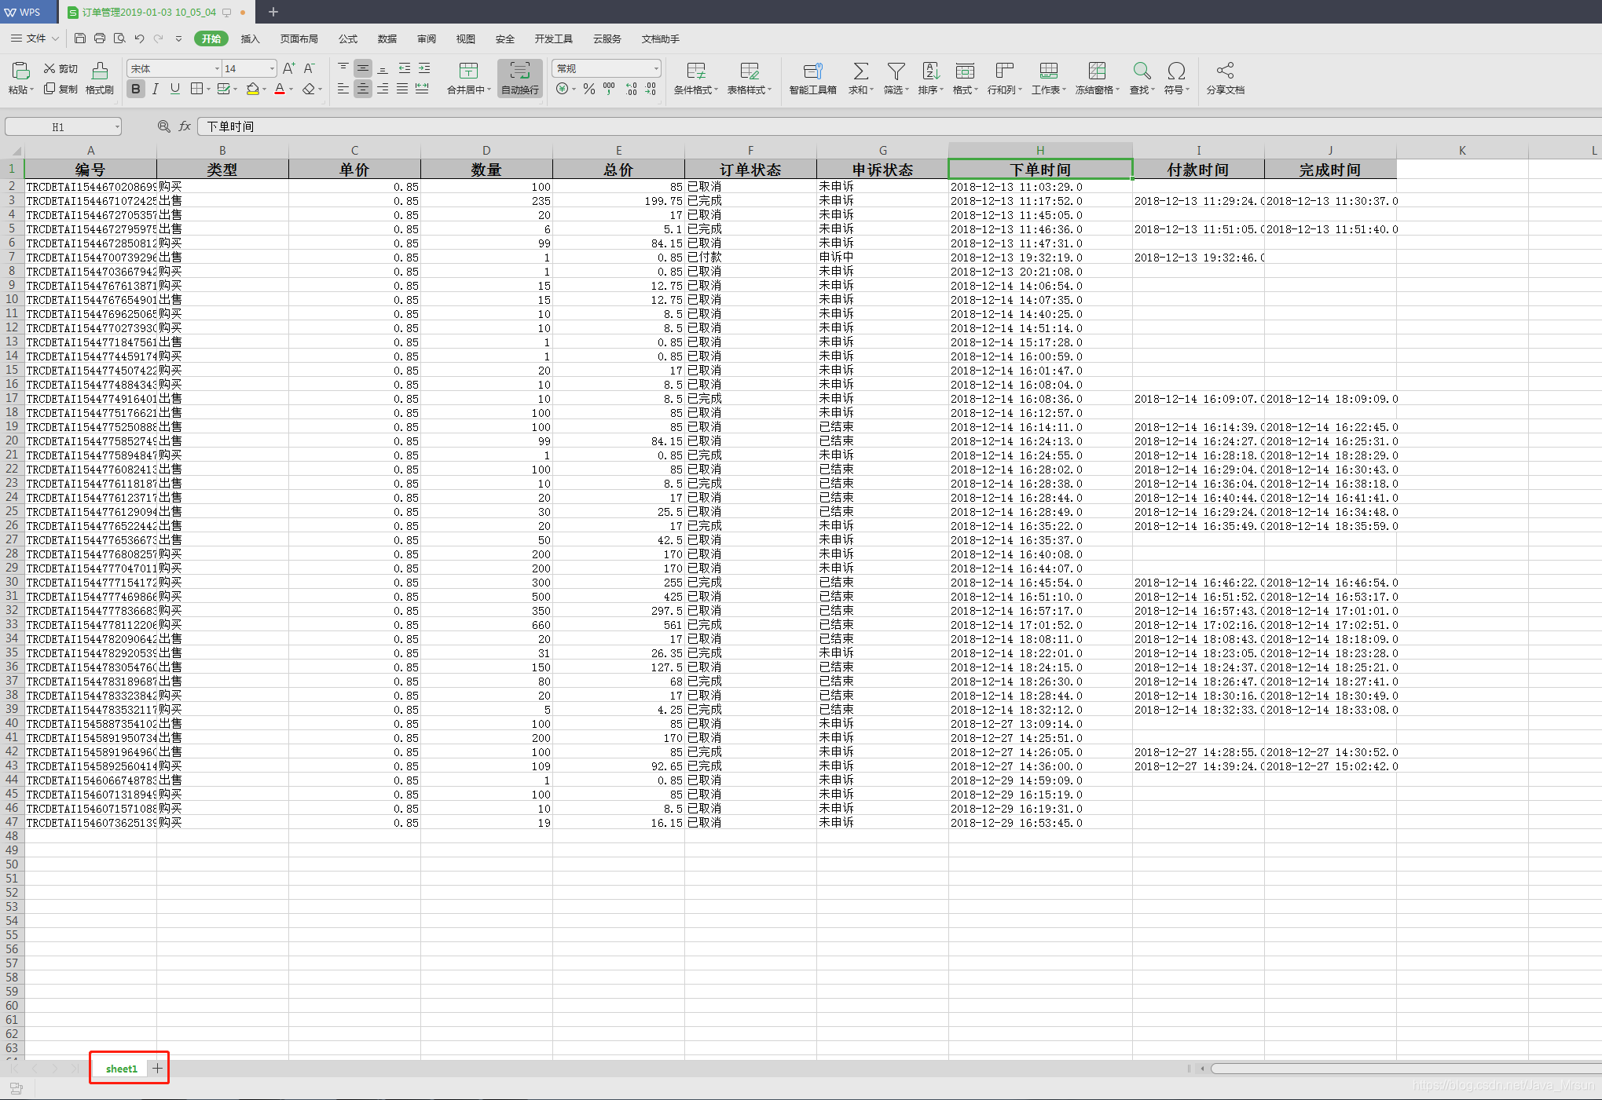Add a new sheet with plus button

157,1068
